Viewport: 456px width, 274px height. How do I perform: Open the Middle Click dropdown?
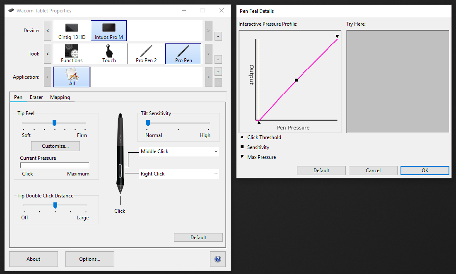pyautogui.click(x=179, y=151)
